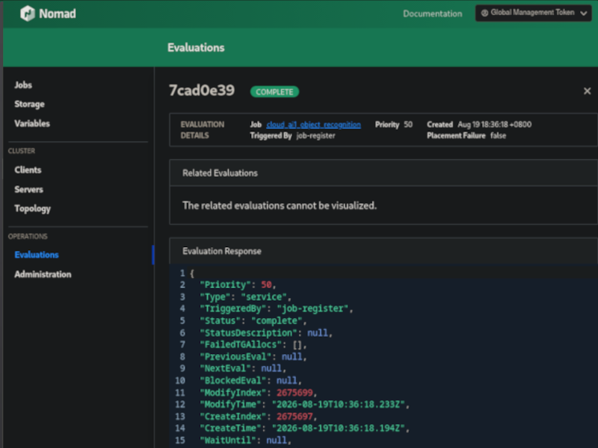
Task: Click the Evaluation Response header
Action: click(x=222, y=251)
